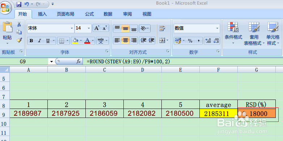Select column A header

tap(29, 70)
